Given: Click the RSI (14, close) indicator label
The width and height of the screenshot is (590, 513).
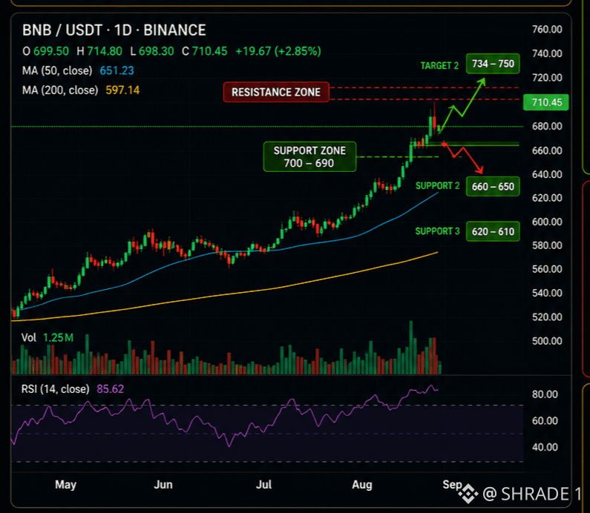Looking at the screenshot, I should 56,388.
